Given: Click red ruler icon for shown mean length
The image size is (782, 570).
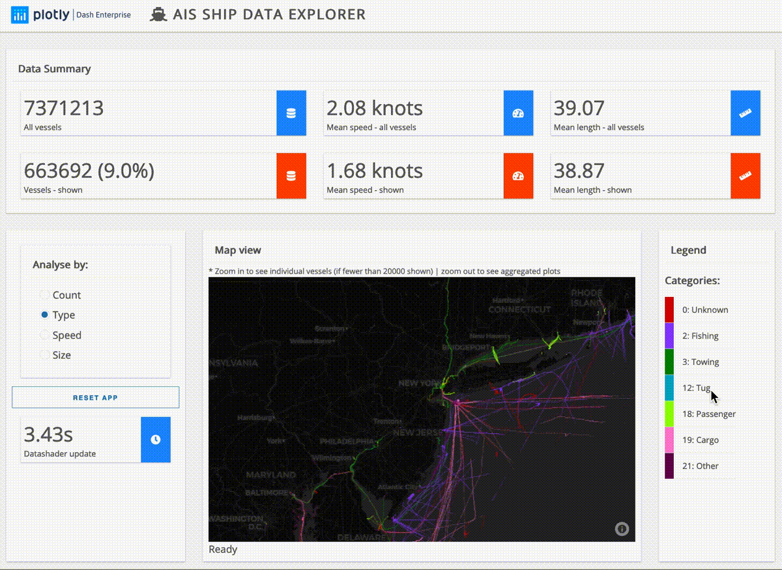Looking at the screenshot, I should click(745, 176).
